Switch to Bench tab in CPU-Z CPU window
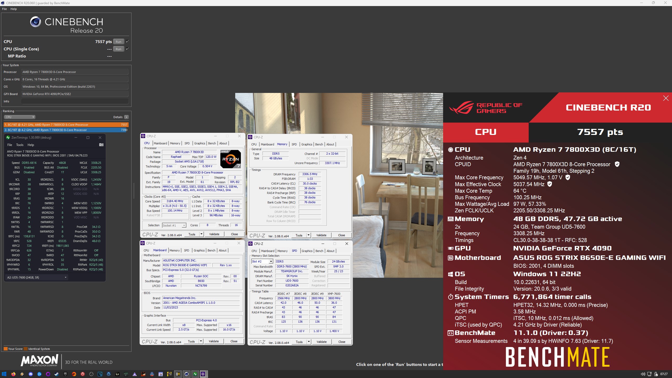The width and height of the screenshot is (672, 378). [212, 143]
